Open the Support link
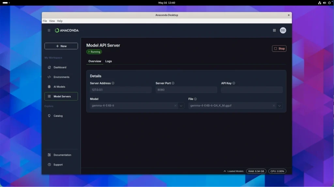The image size is (334, 187). [x=61, y=165]
